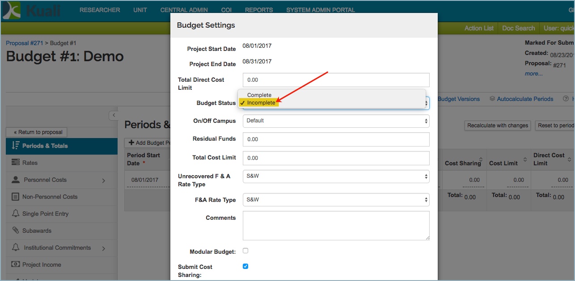Open the Single Point Entry section

coord(62,214)
